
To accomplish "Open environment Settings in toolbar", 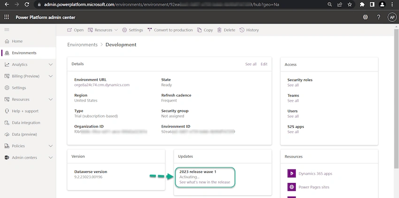I will (132, 30).
